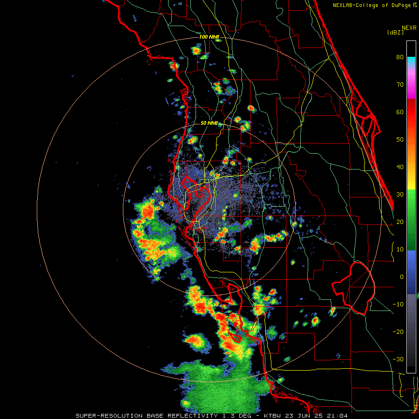Click the [dBZ] units label
This screenshot has width=419, height=419.
pyautogui.click(x=395, y=32)
